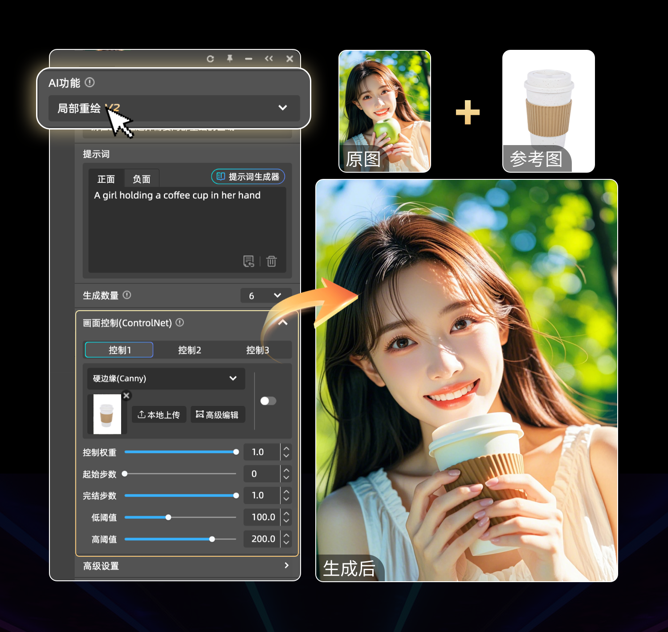668x632 pixels.
Task: Click the refresh icon in panel header
Action: point(210,59)
